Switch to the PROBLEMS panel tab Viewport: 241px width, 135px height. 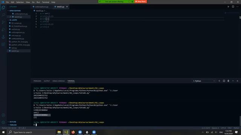37,81
